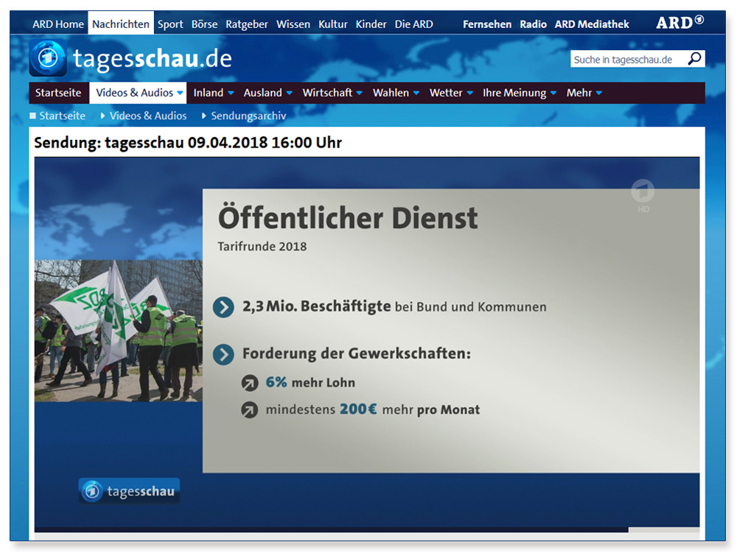Image resolution: width=737 pixels, height=556 pixels.
Task: Click the tagesschau.de site title
Action: pos(153,59)
